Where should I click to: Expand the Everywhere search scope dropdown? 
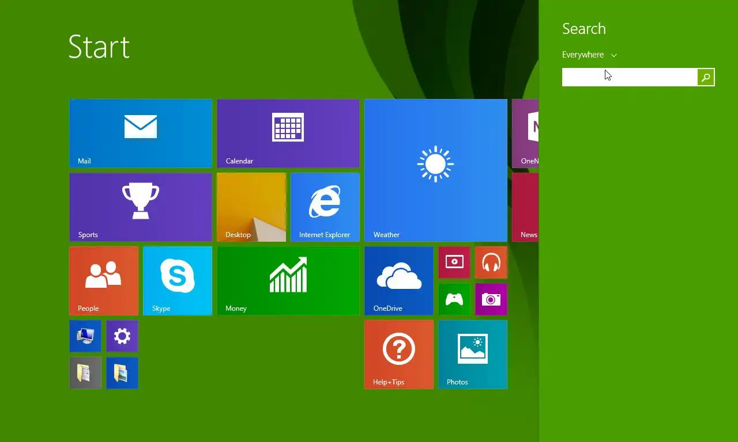pyautogui.click(x=589, y=55)
